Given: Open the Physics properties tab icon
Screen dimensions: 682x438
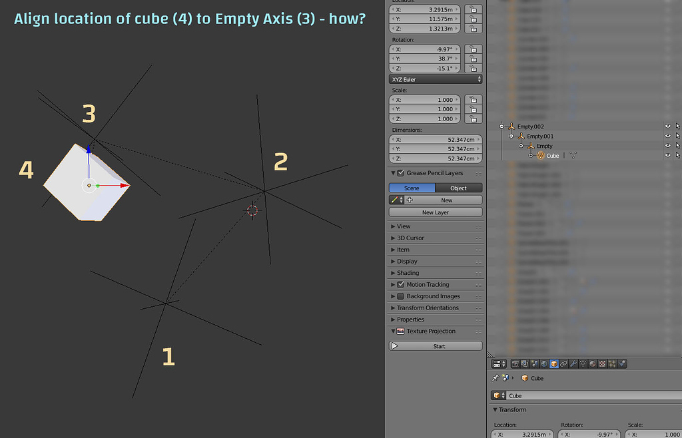Looking at the screenshot, I should coord(622,363).
